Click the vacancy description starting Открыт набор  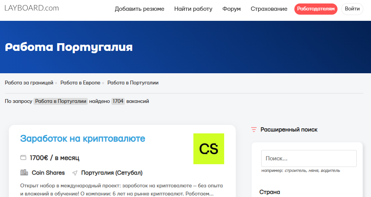point(121,190)
